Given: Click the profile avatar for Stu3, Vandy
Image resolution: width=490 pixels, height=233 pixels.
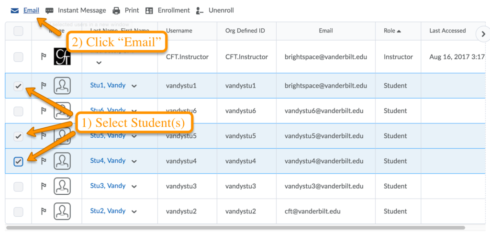Looking at the screenshot, I should [x=62, y=186].
